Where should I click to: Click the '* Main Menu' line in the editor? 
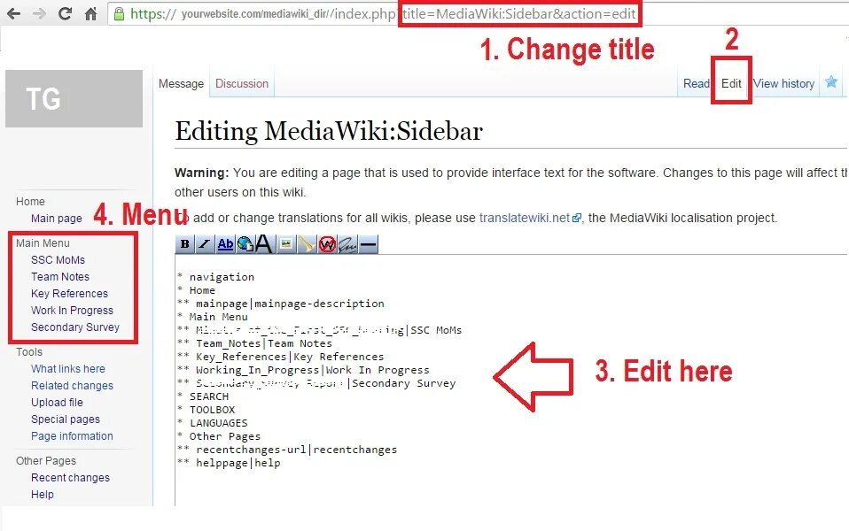tap(213, 317)
